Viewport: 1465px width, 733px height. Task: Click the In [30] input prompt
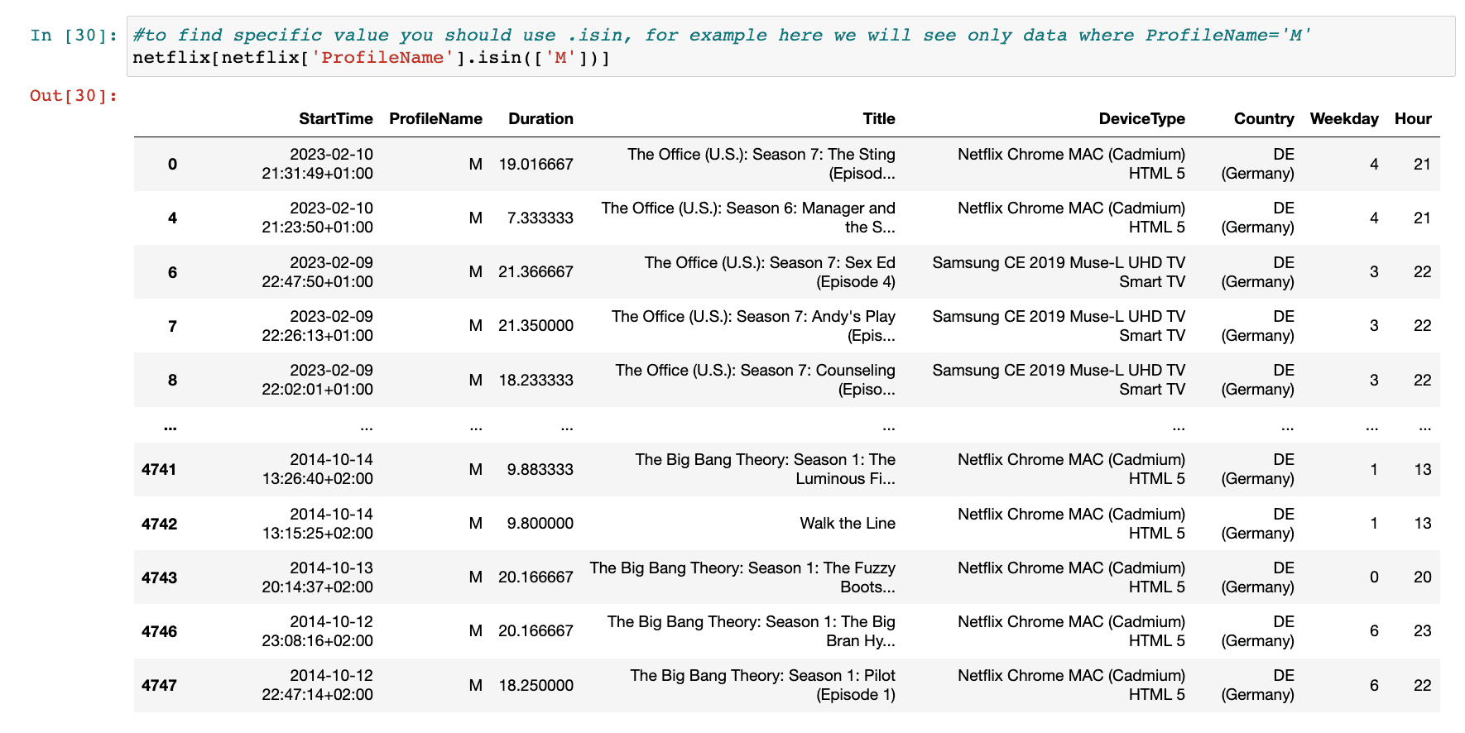[74, 35]
